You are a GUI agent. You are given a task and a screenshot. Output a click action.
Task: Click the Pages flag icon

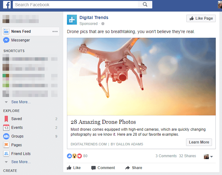click(x=6, y=145)
